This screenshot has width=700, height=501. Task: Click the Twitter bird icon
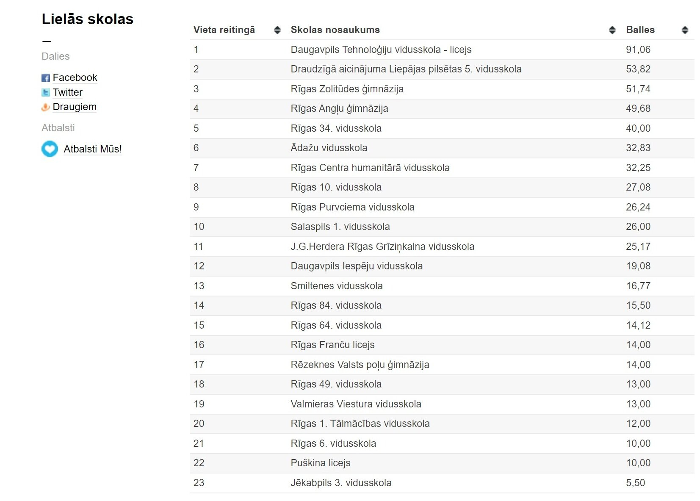point(46,92)
